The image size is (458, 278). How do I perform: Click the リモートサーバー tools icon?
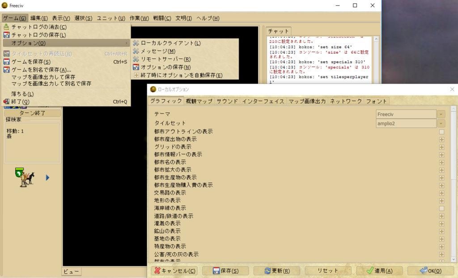[x=136, y=59]
